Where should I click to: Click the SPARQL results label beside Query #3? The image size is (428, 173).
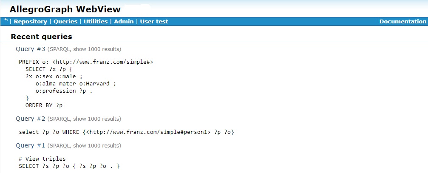click(84, 49)
